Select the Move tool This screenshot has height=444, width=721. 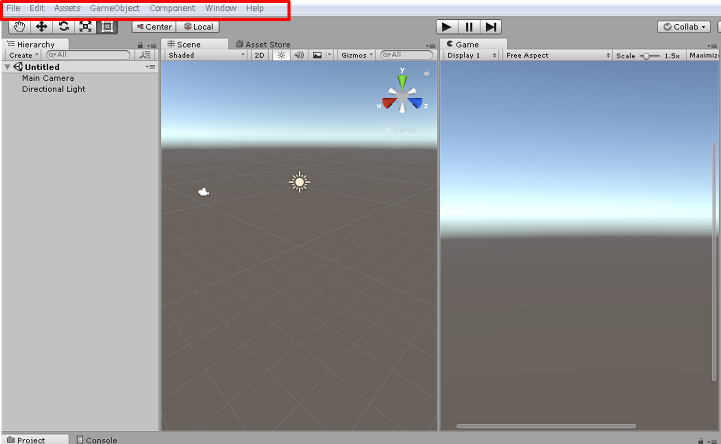click(x=42, y=27)
